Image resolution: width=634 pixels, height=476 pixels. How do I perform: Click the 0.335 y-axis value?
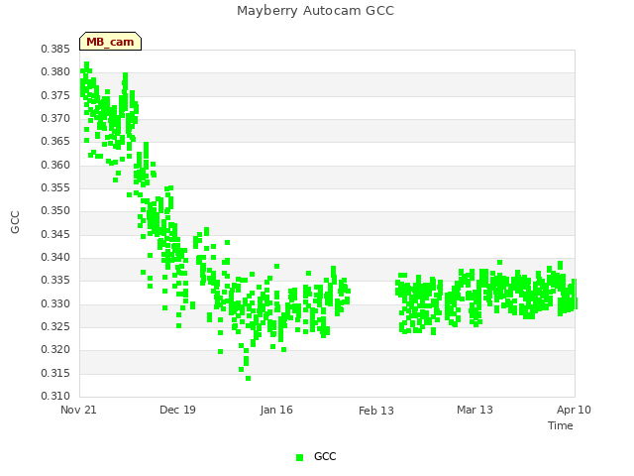[x=55, y=280]
